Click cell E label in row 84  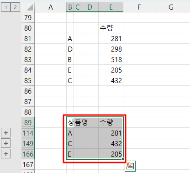point(70,70)
